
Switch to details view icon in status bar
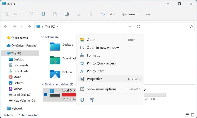[x=187, y=115]
